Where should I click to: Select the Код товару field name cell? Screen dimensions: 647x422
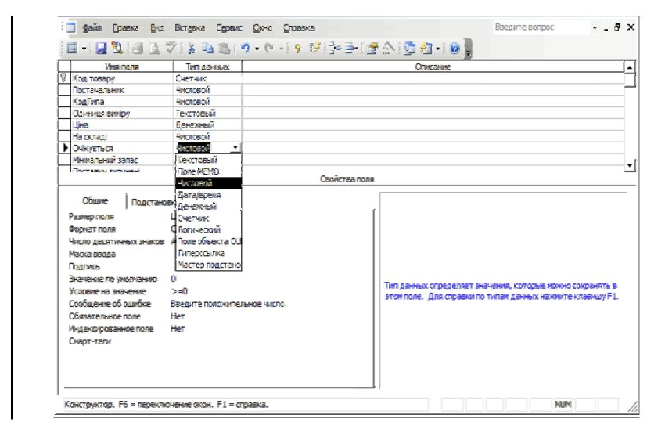point(122,78)
